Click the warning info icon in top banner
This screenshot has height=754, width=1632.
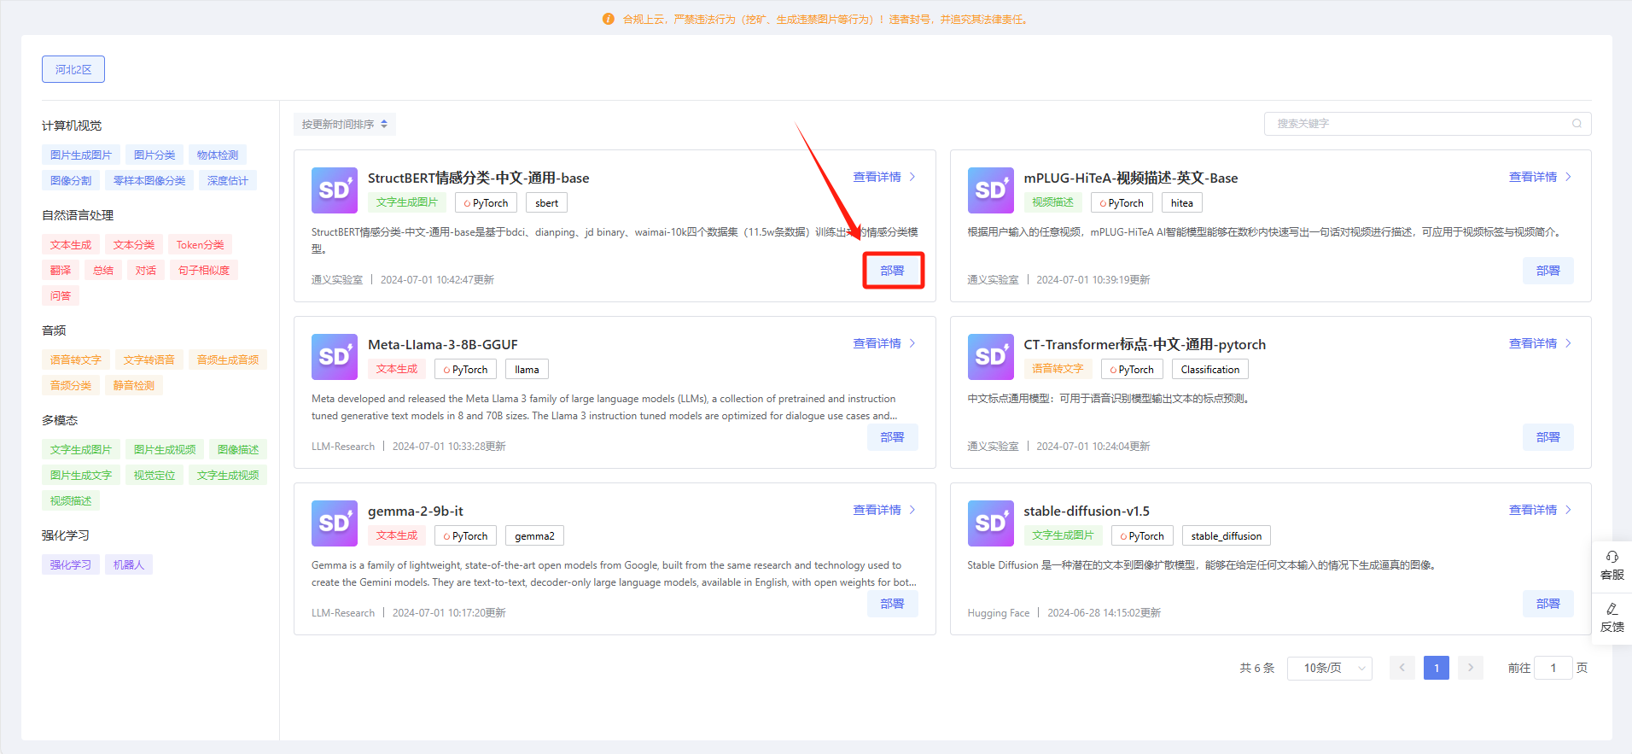[608, 19]
